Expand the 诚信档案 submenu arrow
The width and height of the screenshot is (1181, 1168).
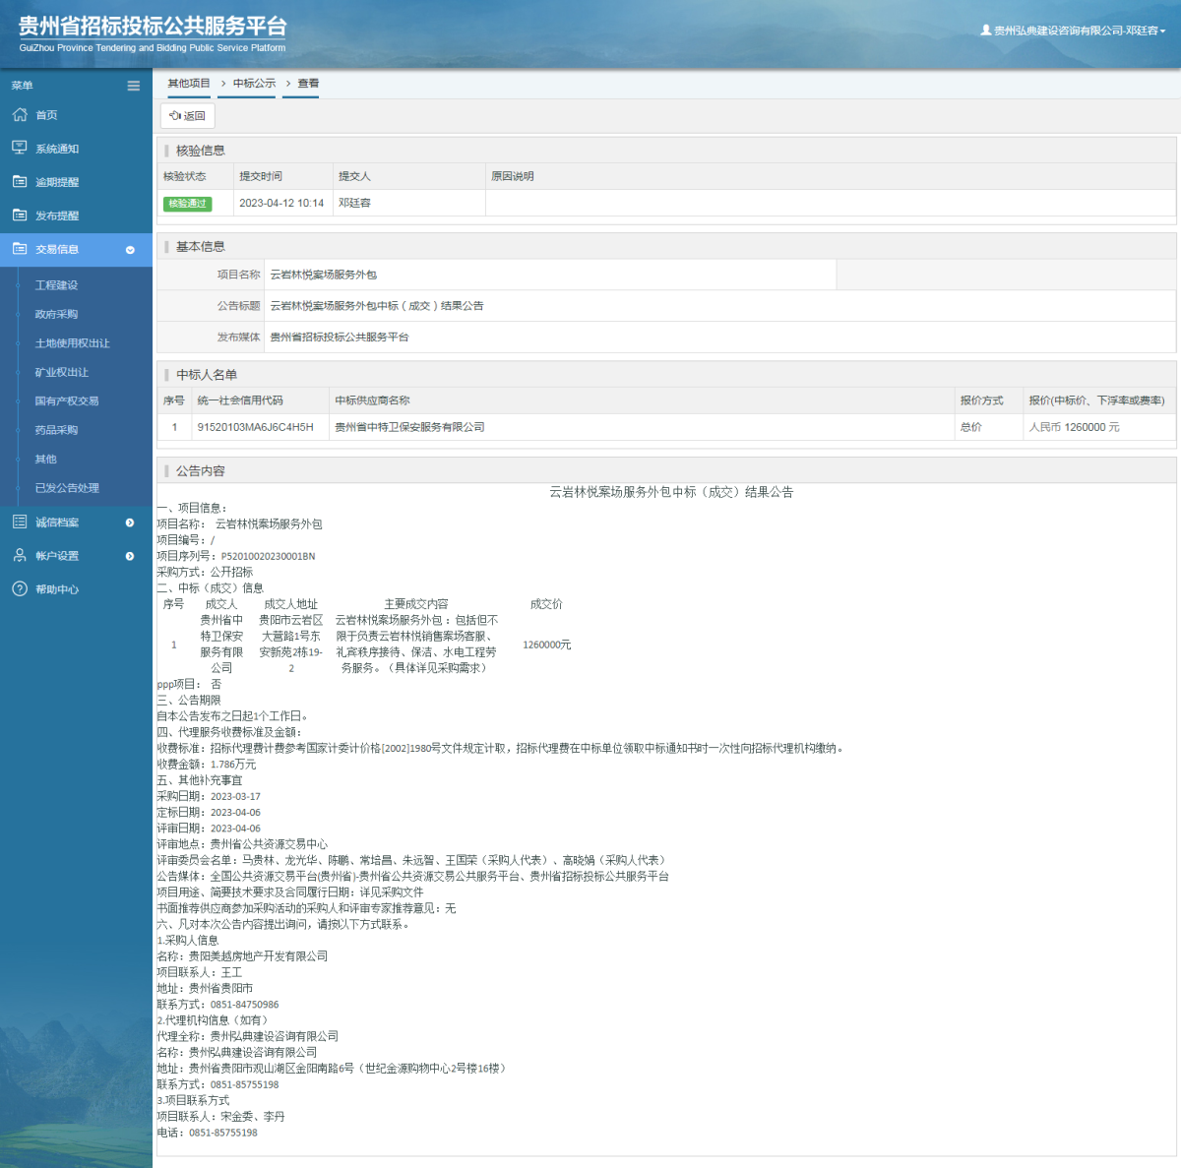(x=130, y=523)
